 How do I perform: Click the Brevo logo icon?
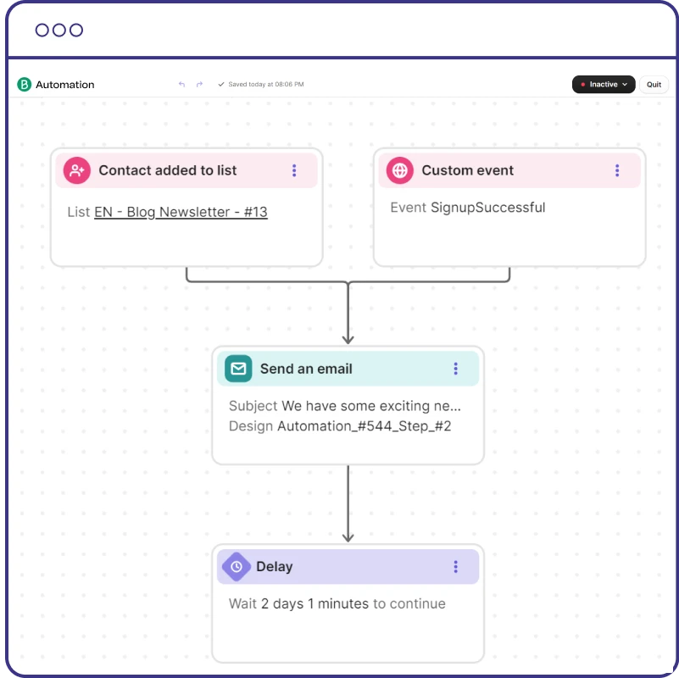[24, 85]
